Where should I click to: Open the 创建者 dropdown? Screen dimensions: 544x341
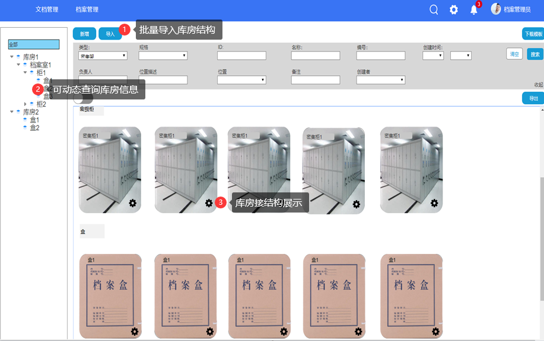click(381, 80)
